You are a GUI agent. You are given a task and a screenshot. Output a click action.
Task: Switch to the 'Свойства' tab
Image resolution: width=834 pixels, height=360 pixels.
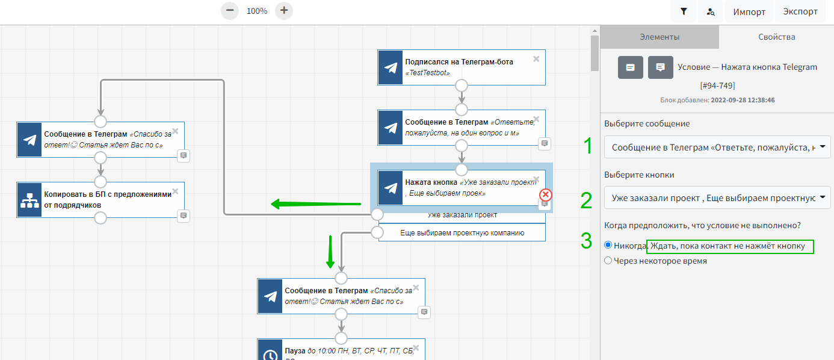click(x=776, y=37)
